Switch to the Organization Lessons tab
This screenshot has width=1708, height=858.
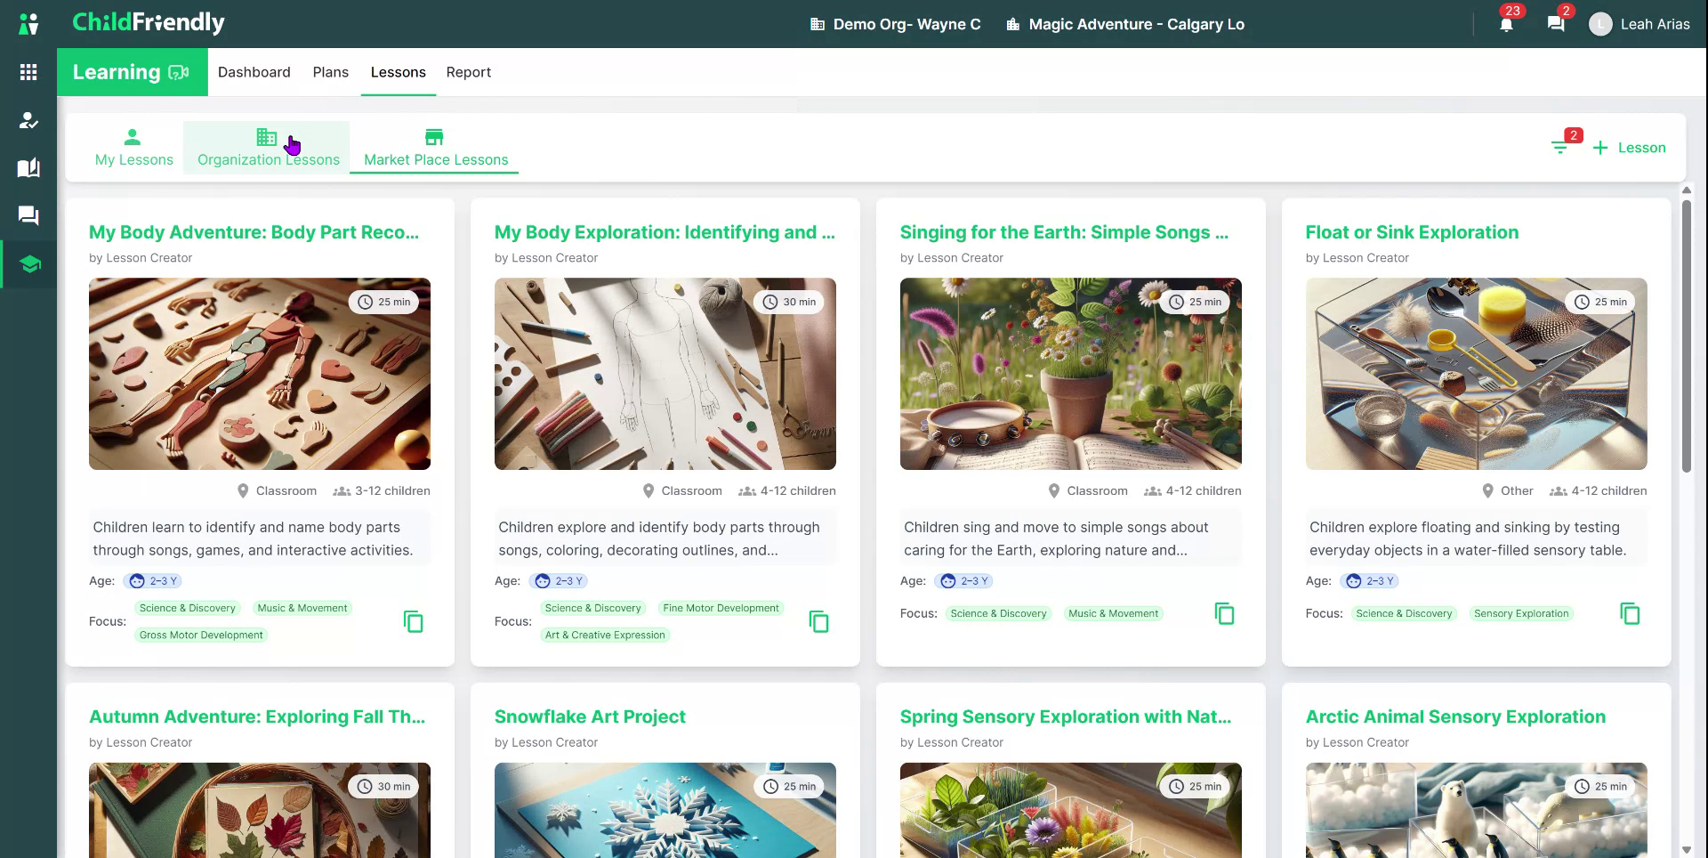[x=268, y=148]
